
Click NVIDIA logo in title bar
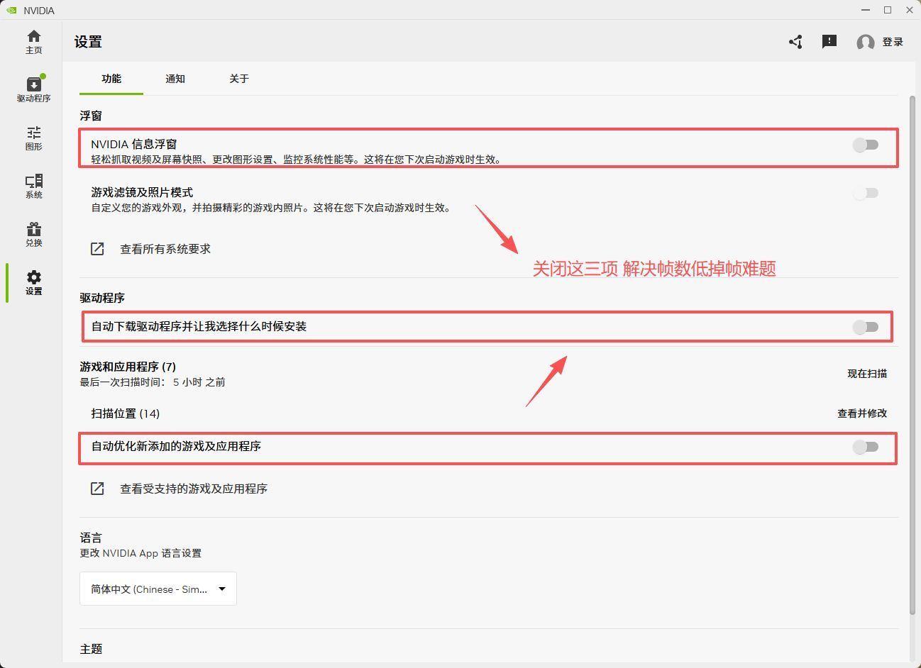tap(11, 10)
